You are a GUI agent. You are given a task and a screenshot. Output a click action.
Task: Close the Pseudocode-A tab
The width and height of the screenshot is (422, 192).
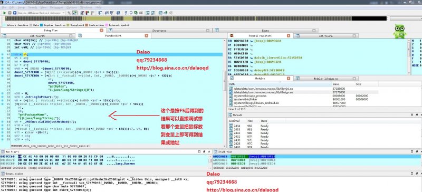[147, 35]
